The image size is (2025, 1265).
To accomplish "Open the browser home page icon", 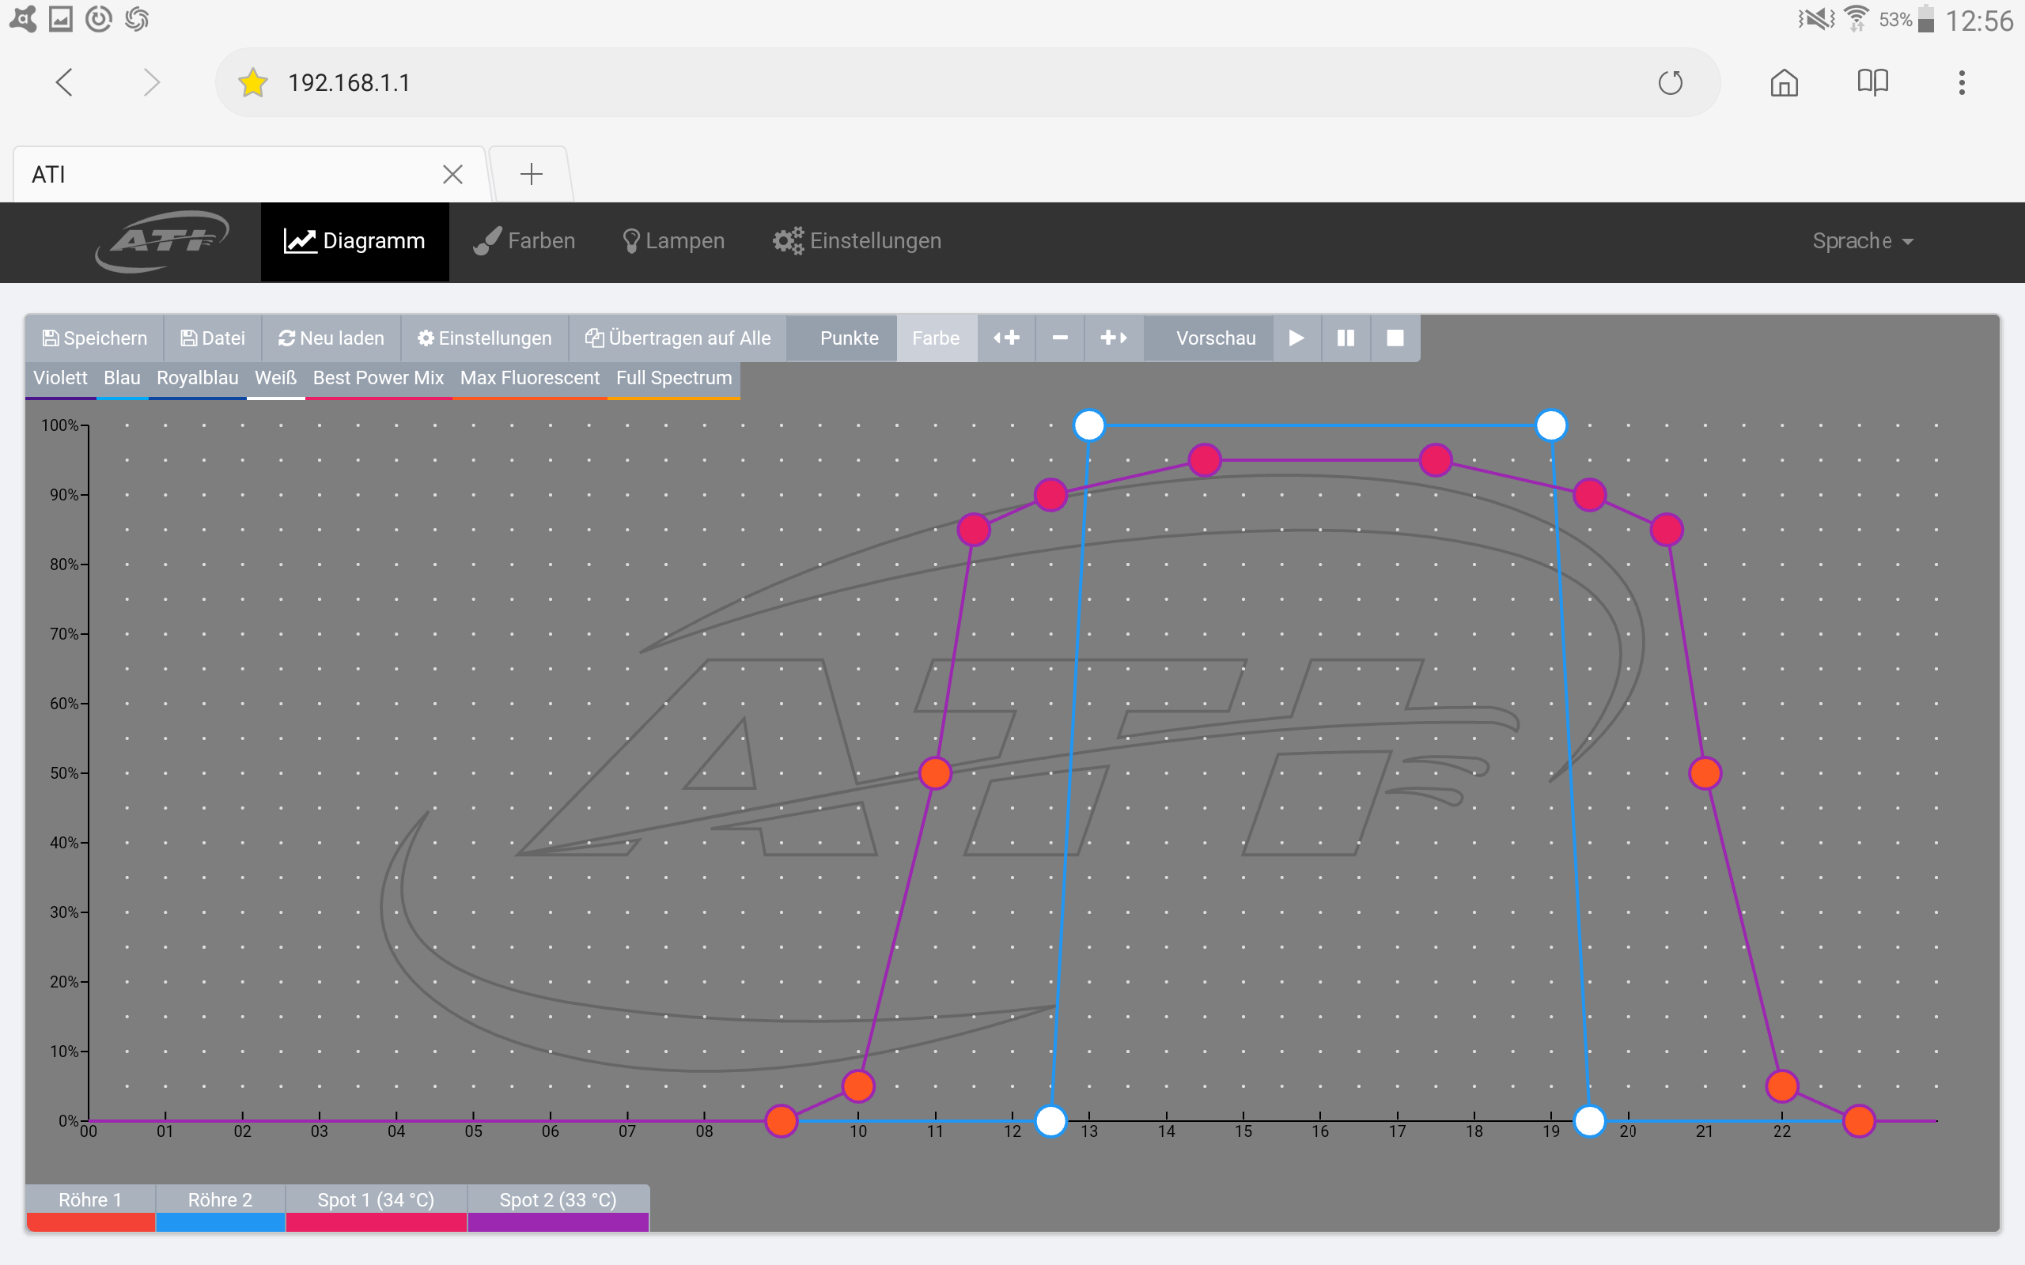I will click(x=1784, y=83).
